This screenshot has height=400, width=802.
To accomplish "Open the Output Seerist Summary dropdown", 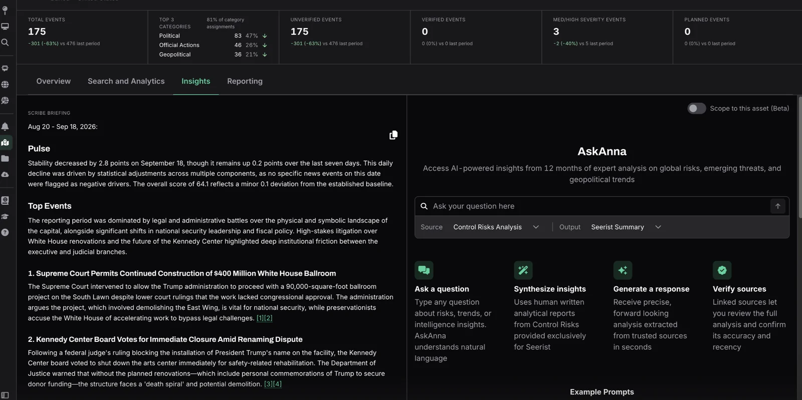I will coord(626,227).
